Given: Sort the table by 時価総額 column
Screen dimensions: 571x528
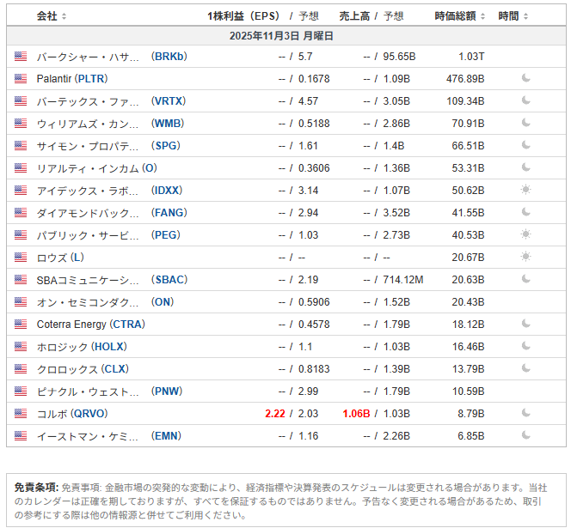Looking at the screenshot, I should (460, 16).
